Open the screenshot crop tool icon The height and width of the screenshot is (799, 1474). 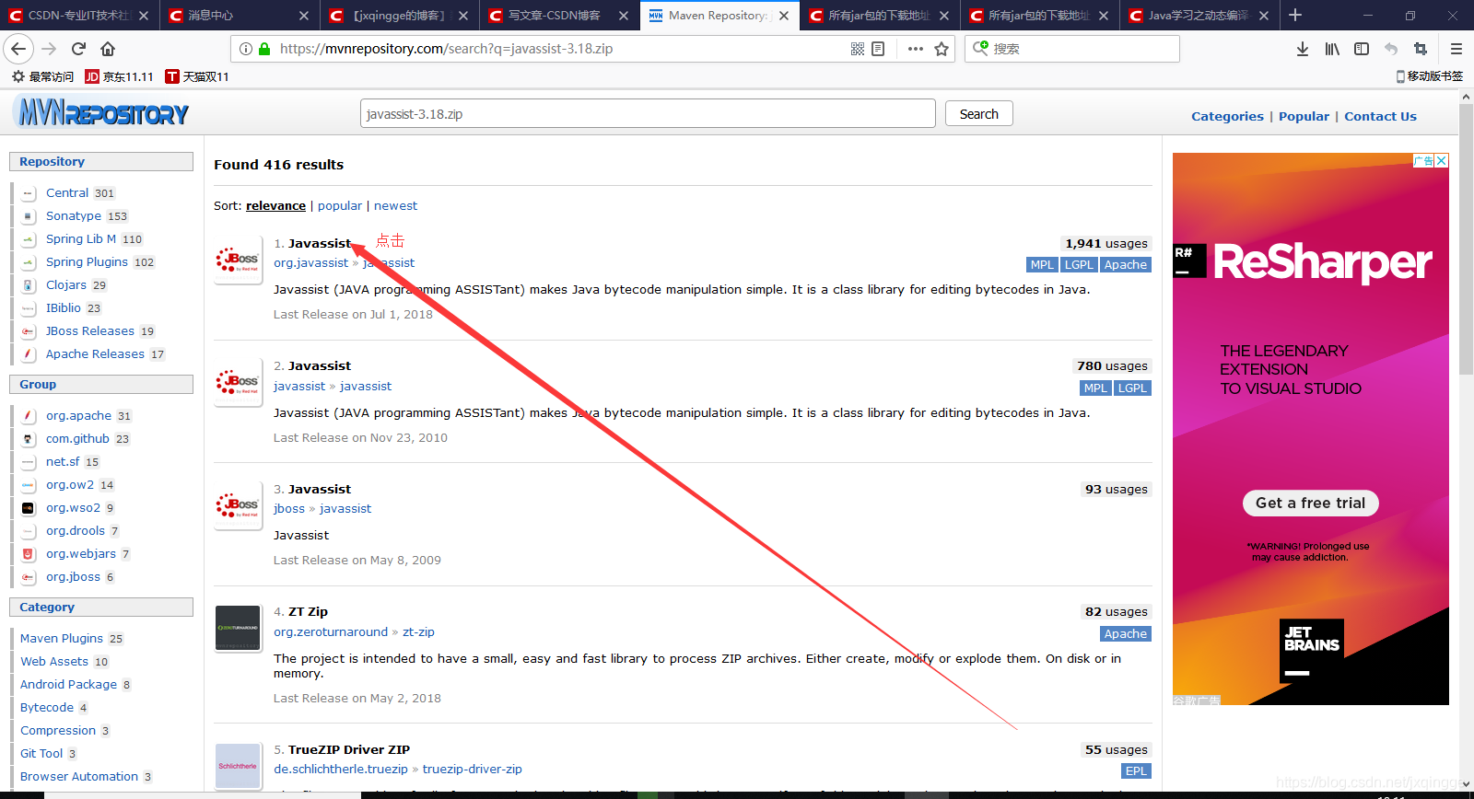[x=1421, y=49]
